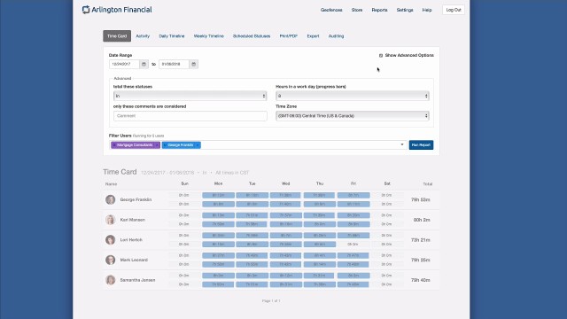Click George Franklin's avatar photo
Viewport: 567px width, 319px height.
pyautogui.click(x=110, y=199)
